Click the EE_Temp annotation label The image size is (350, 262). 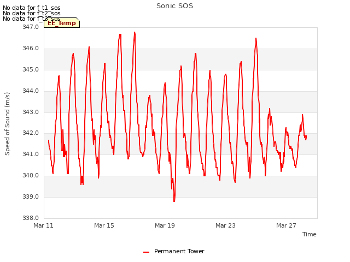(x=62, y=23)
